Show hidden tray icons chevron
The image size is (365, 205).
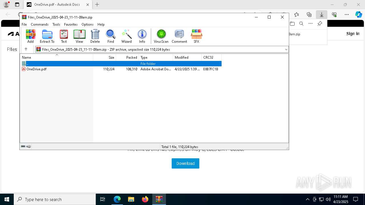coord(307,199)
